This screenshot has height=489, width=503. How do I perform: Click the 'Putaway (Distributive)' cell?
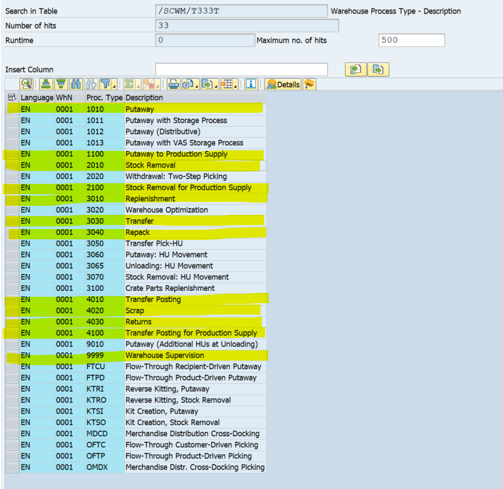point(195,132)
